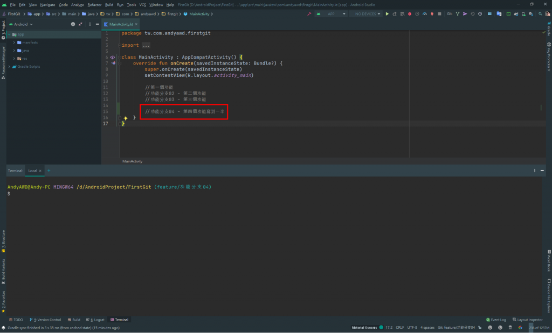Image resolution: width=552 pixels, height=333 pixels.
Task: Click CRLF line separator in status bar
Action: pos(400,328)
